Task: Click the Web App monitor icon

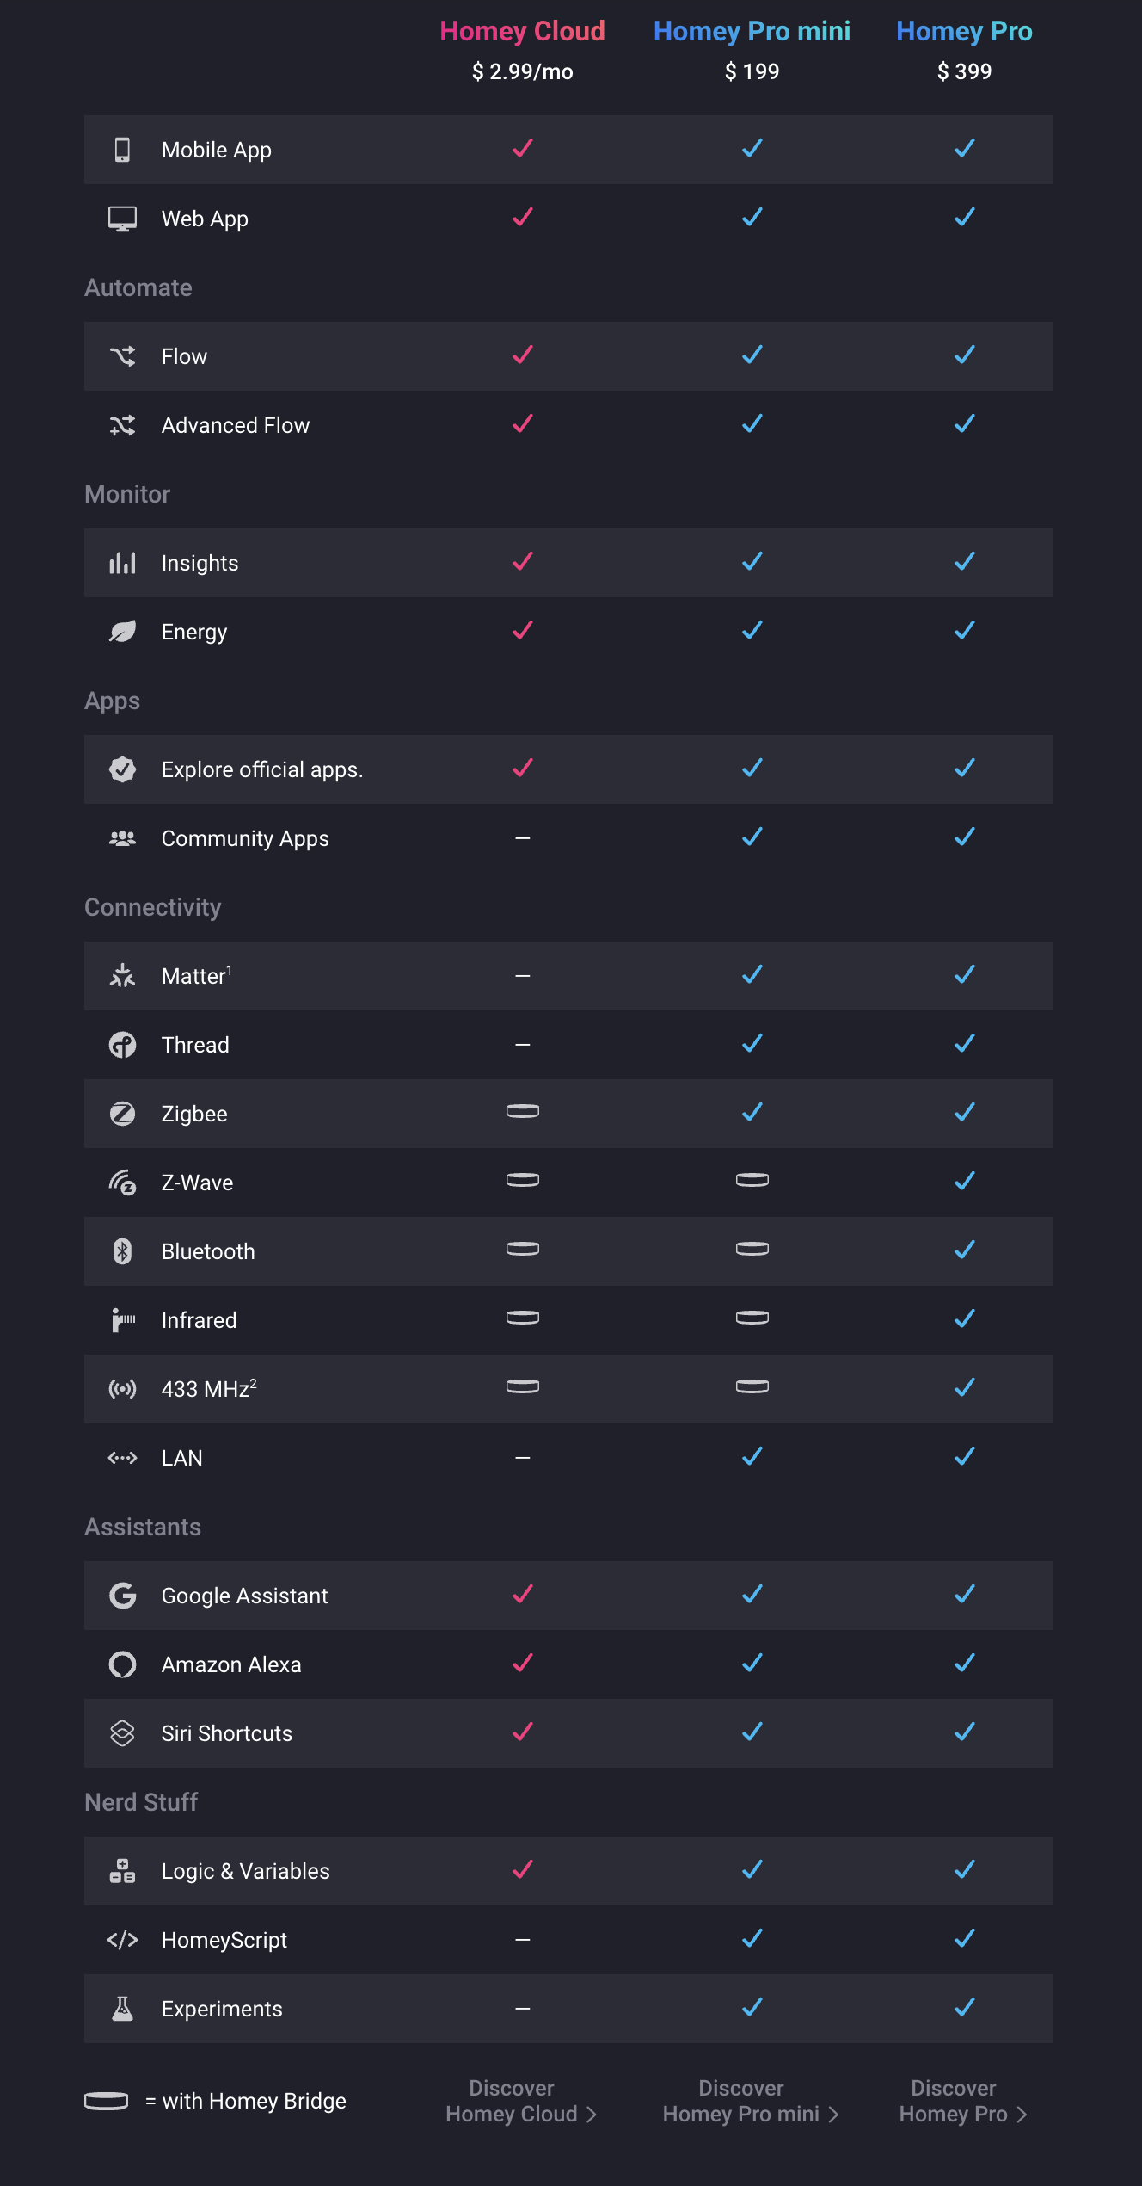Action: [x=122, y=219]
